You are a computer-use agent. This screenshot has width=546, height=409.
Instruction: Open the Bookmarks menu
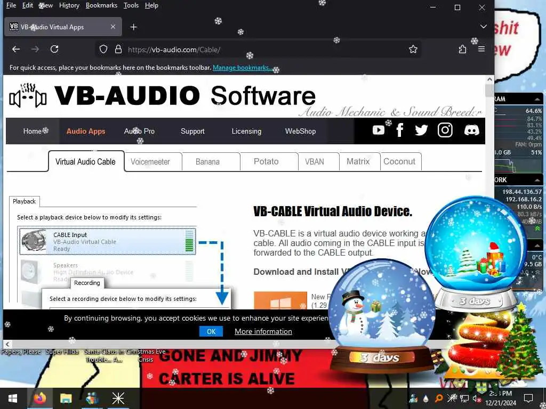point(101,5)
